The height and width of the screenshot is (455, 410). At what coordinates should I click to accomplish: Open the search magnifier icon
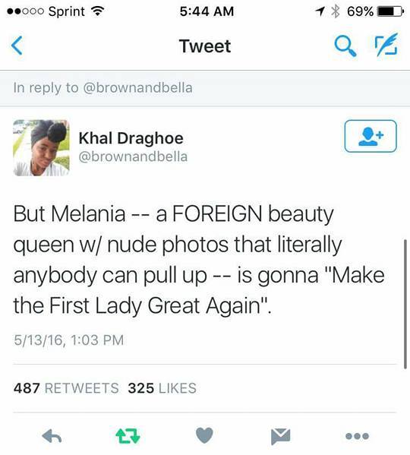(345, 46)
